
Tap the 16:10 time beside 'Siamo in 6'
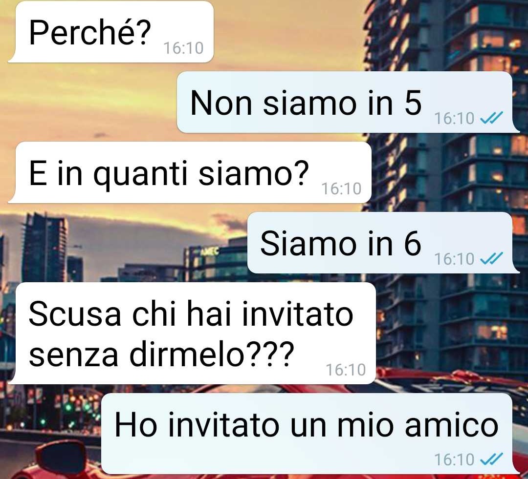[454, 259]
